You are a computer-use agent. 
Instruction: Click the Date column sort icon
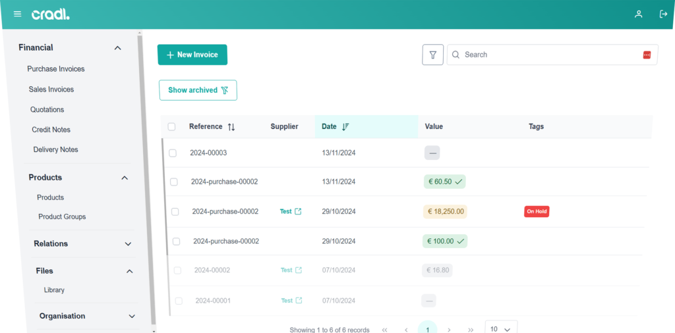click(x=345, y=127)
